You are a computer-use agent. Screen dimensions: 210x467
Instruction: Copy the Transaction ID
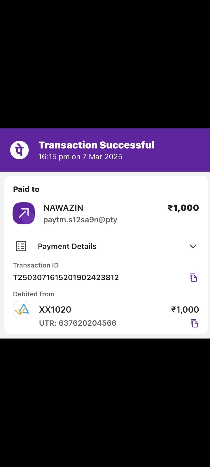click(193, 278)
